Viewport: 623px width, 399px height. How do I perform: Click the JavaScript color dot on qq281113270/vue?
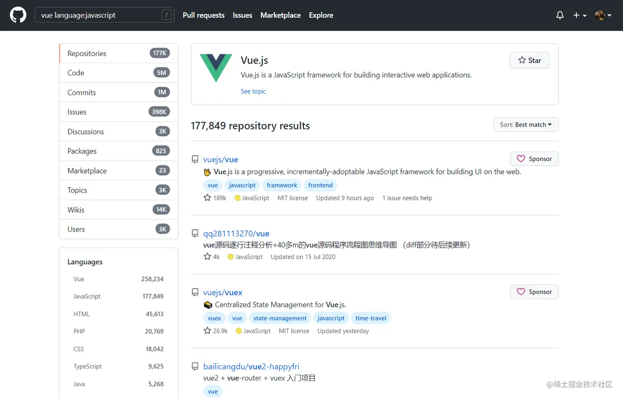coord(231,257)
